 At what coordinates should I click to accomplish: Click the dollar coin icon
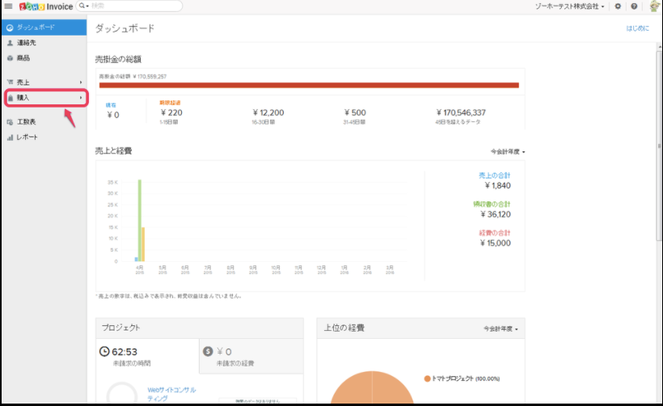(x=208, y=352)
